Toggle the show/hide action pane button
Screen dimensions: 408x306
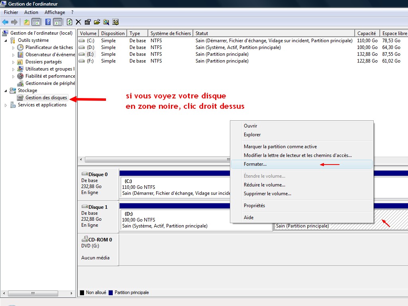tap(58, 22)
